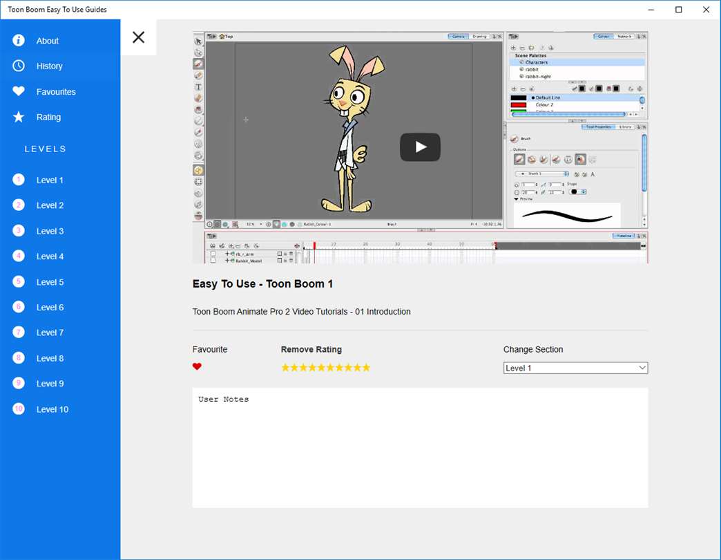Image resolution: width=721 pixels, height=560 pixels.
Task: Open the Level 8 list
Action: click(x=50, y=358)
